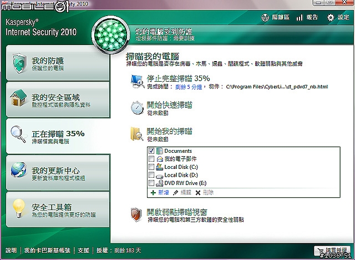Click 停止完整掃瞄 35% to stop scan
Screen dimensions: 355x260
[x=178, y=78]
